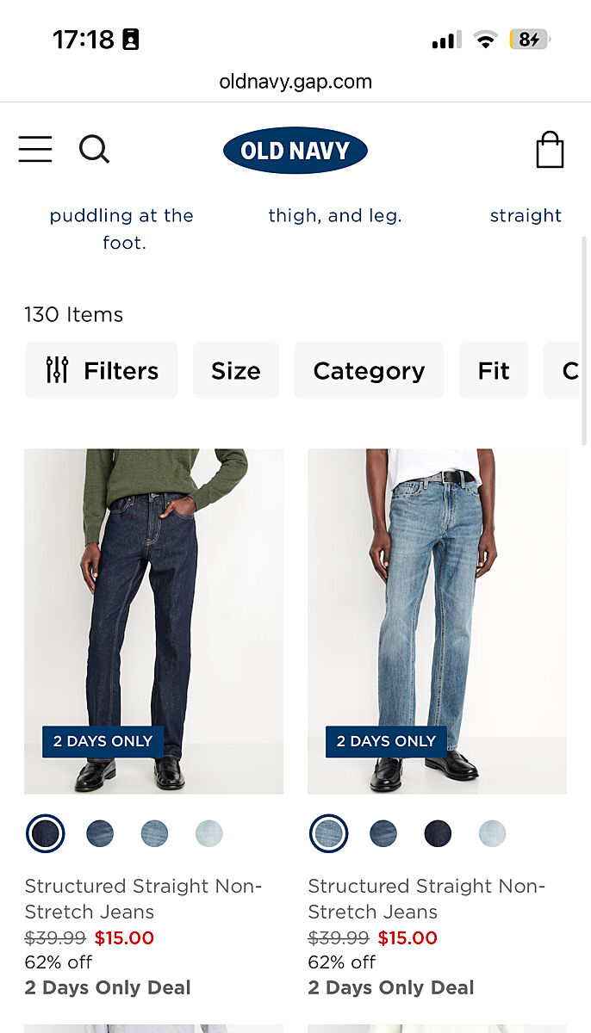This screenshot has width=591, height=1033.
Task: Tap 2 DAYS ONLY badge on light jeans
Action: tap(386, 741)
